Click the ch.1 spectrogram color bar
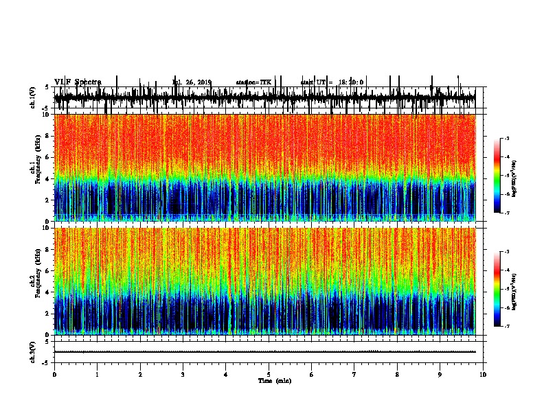This screenshot has width=544, height=420. (x=497, y=176)
